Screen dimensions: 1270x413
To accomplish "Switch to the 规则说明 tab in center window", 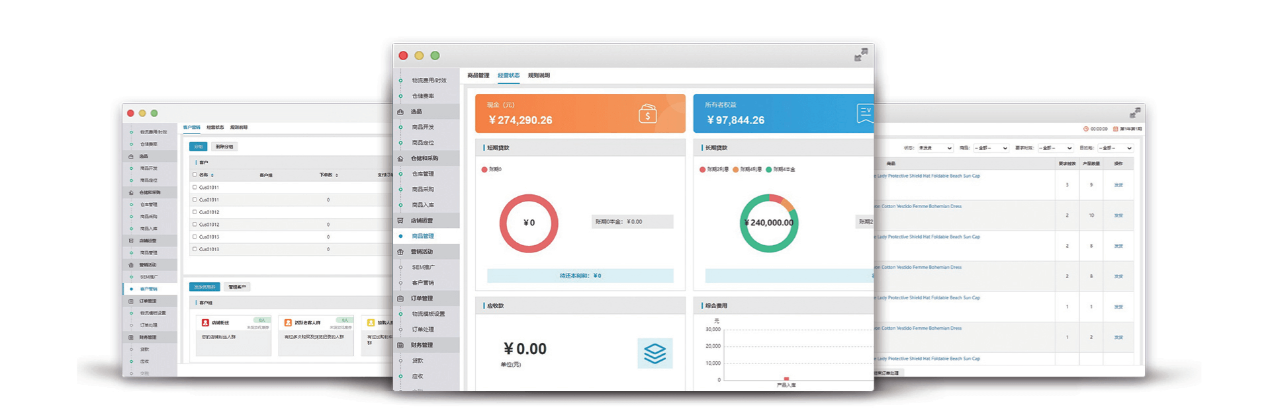I will coord(539,75).
